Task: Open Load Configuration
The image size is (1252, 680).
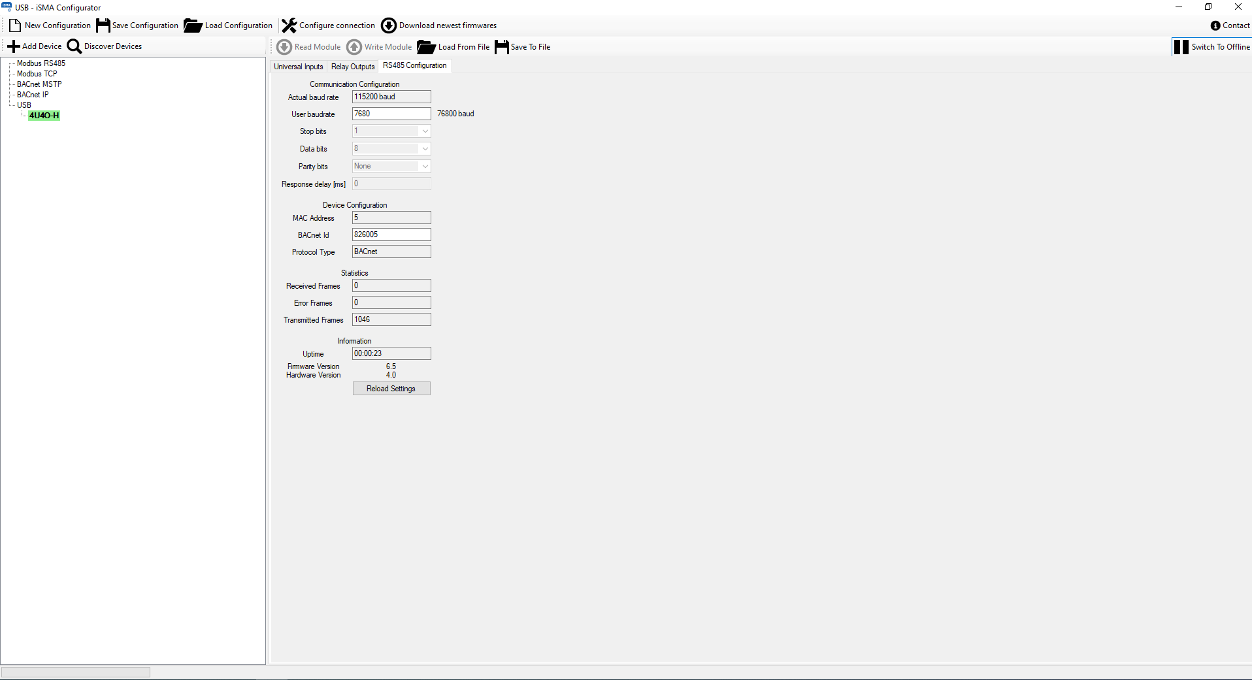Action: coord(227,25)
